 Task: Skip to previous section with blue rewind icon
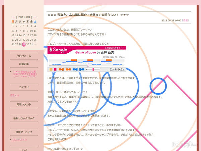(x=75, y=69)
